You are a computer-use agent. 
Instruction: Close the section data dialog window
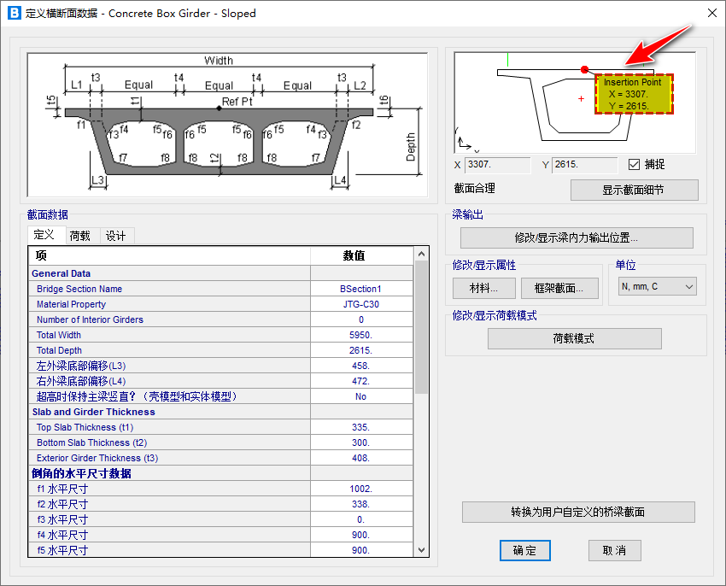[x=711, y=14]
